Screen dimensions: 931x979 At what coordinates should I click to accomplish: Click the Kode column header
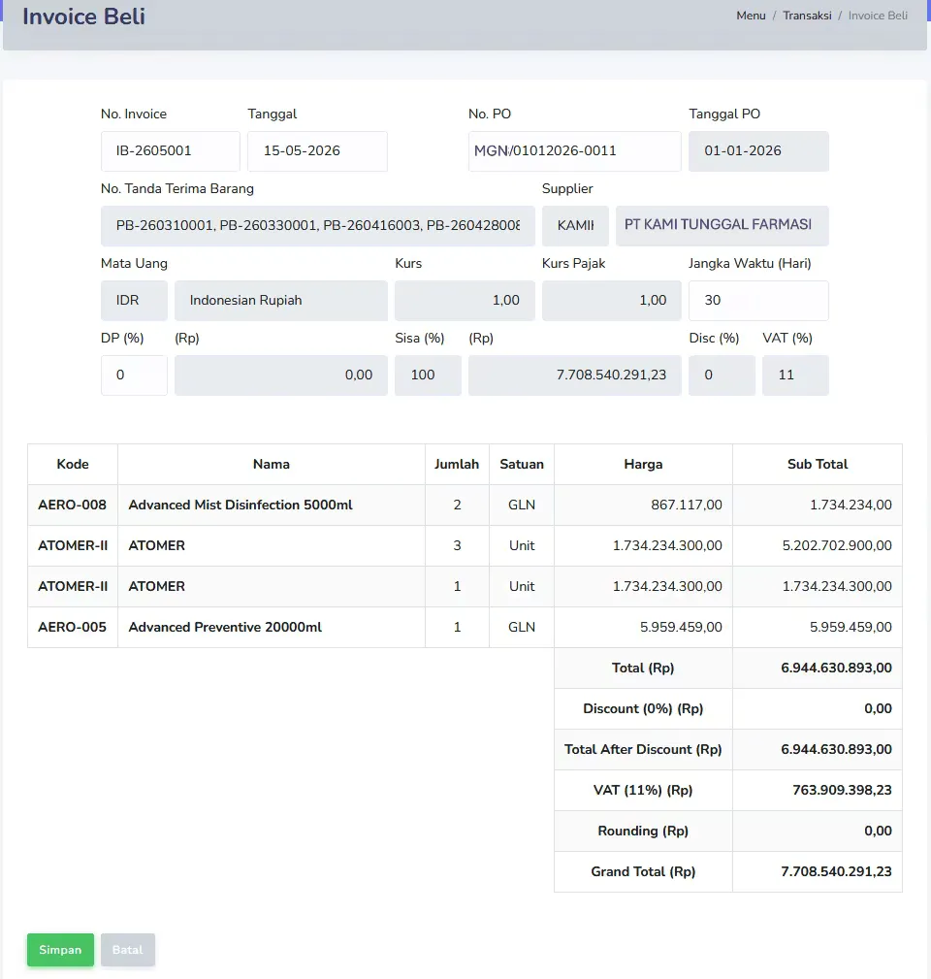[73, 464]
